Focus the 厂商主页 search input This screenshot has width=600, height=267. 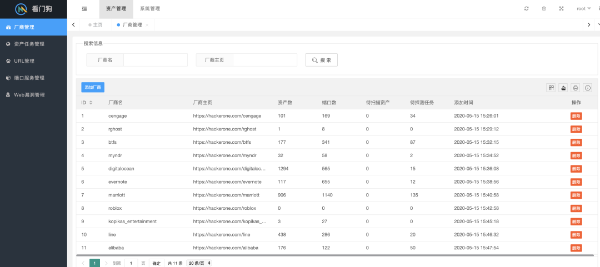click(265, 60)
